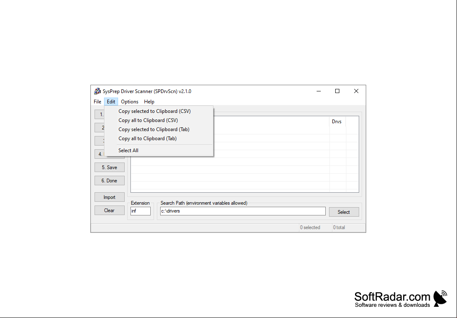Minimize the SPDrvScn window
The height and width of the screenshot is (318, 457).
(319, 91)
